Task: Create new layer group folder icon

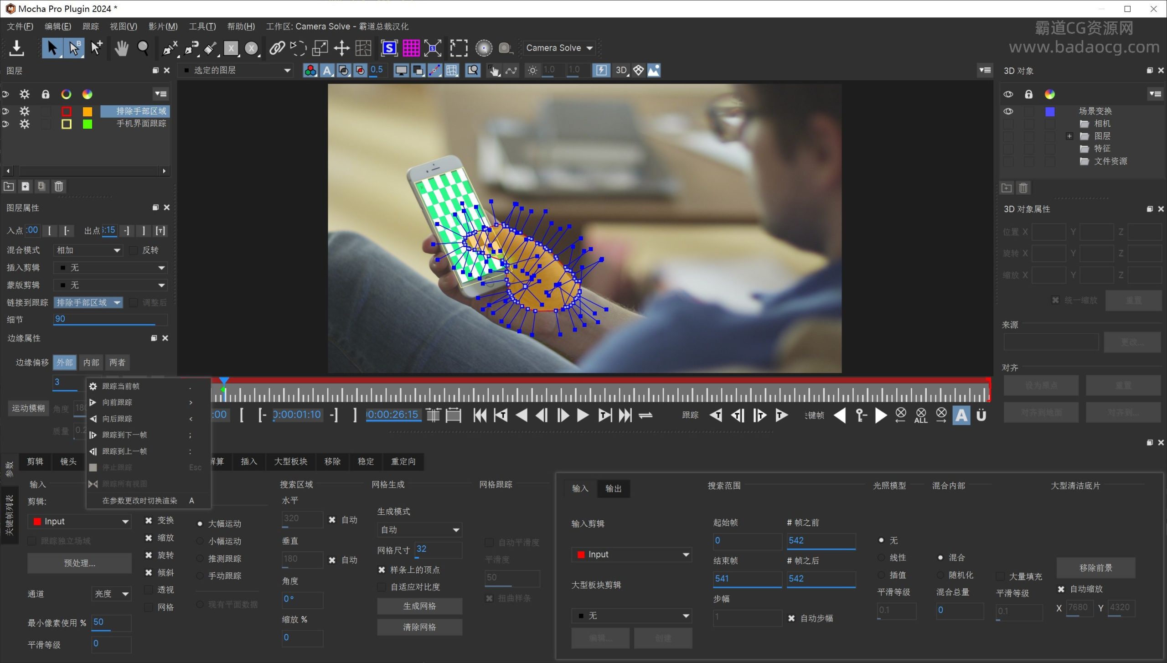Action: pos(9,186)
